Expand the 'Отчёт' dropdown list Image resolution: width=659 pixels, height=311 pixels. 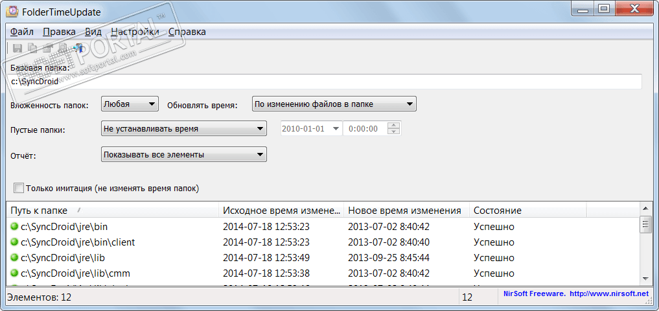[x=184, y=154]
